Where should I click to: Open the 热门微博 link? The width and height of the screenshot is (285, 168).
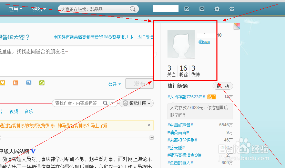145,37
